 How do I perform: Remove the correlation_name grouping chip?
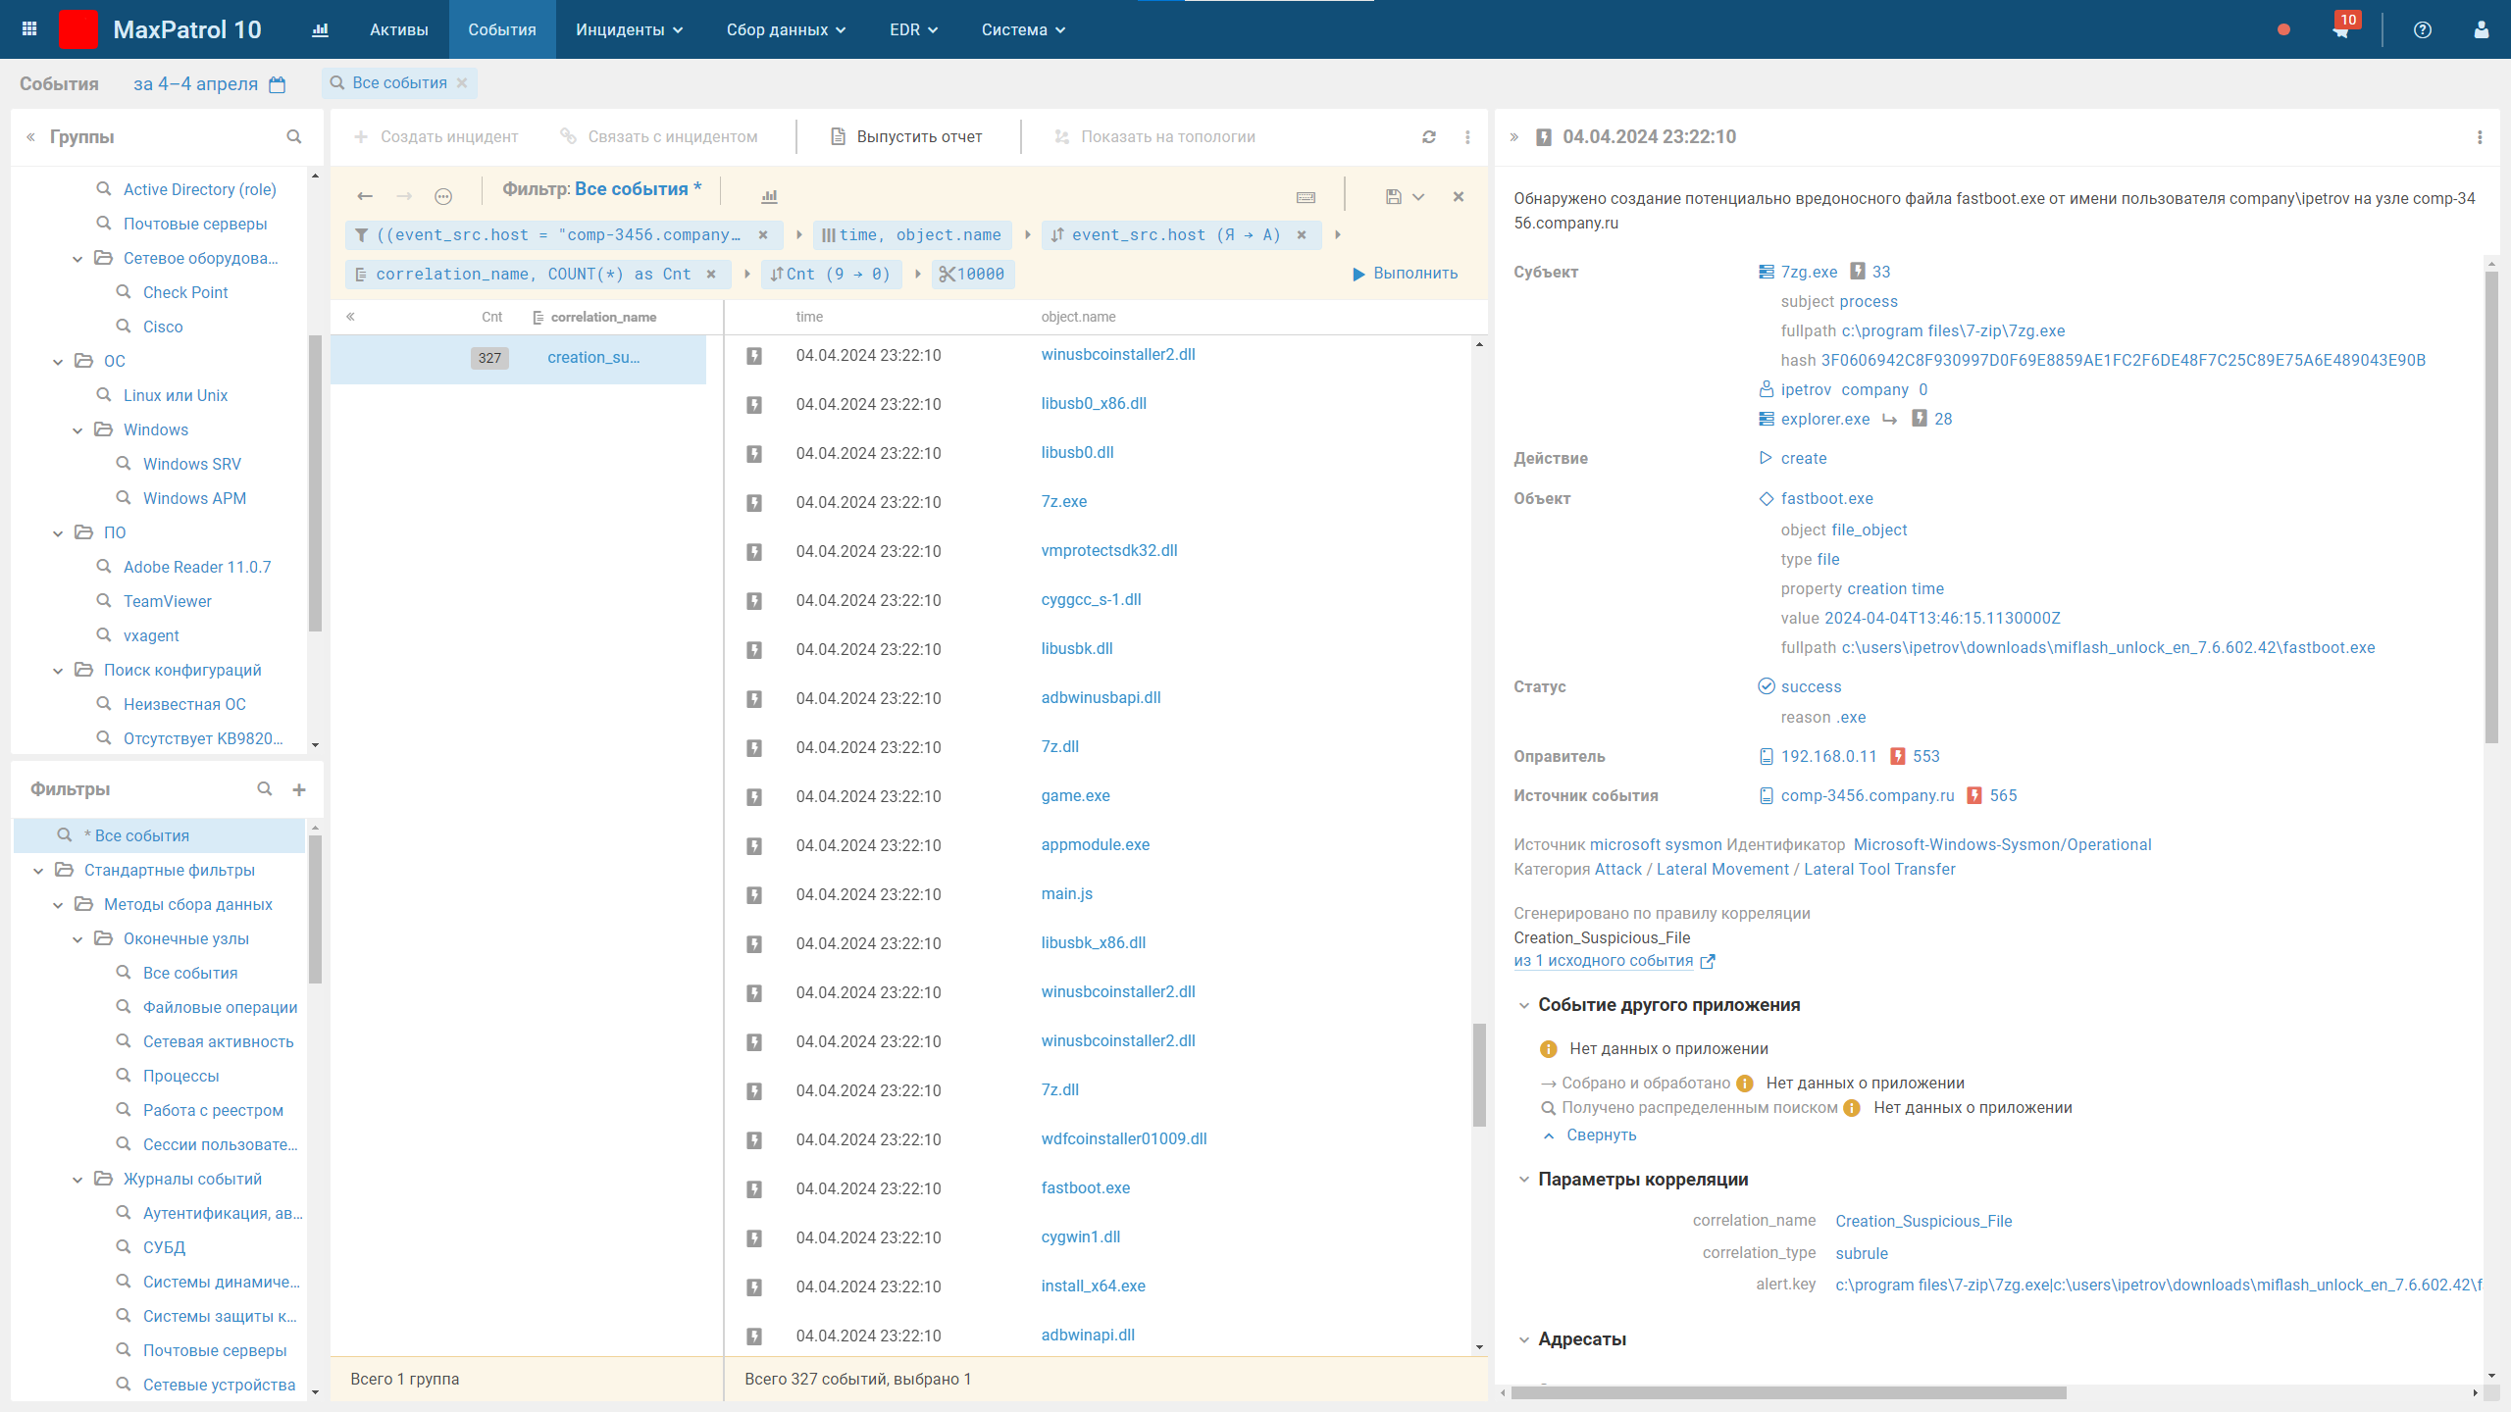pyautogui.click(x=711, y=275)
